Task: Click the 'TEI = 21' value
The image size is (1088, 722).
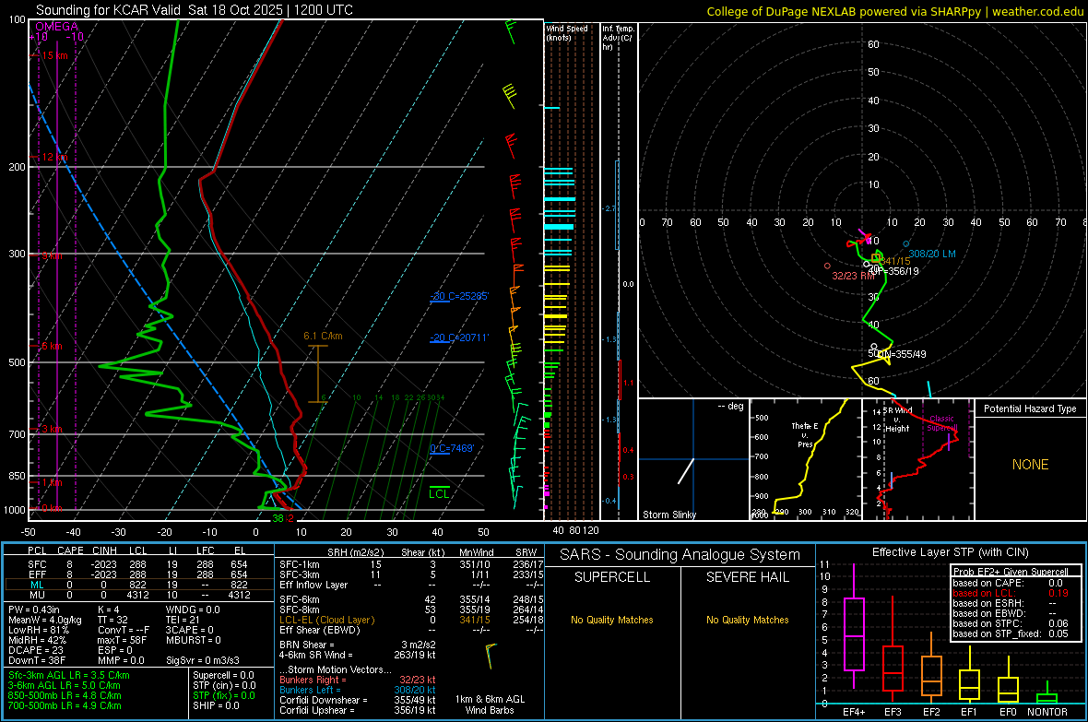Action: [x=183, y=620]
